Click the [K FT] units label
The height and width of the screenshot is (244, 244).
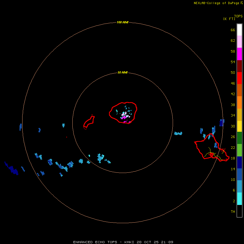click(229, 19)
